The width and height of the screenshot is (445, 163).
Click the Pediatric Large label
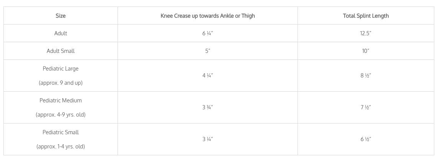(x=61, y=69)
